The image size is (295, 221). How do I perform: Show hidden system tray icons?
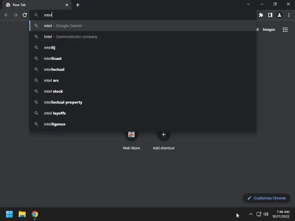tap(251, 214)
